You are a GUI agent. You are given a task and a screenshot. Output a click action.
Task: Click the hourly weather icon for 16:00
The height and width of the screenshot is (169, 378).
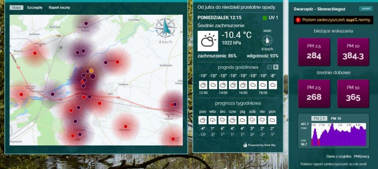pyautogui.click(x=243, y=85)
